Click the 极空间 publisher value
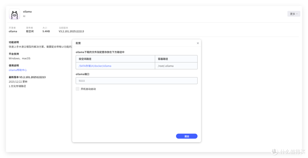Screen dimensions: 308x158 [x=30, y=31]
